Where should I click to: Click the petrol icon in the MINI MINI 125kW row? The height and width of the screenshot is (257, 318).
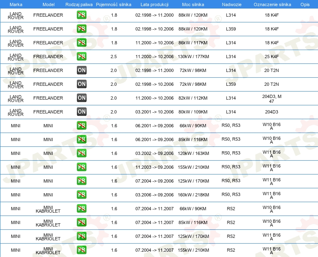click(81, 181)
